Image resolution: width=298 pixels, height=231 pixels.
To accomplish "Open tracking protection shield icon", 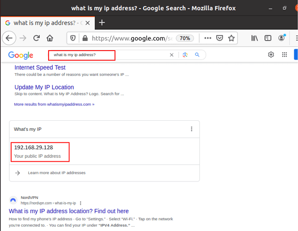I will (73, 38).
